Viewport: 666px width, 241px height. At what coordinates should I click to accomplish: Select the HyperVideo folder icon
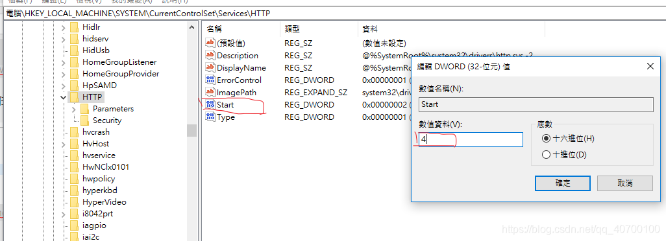75,202
